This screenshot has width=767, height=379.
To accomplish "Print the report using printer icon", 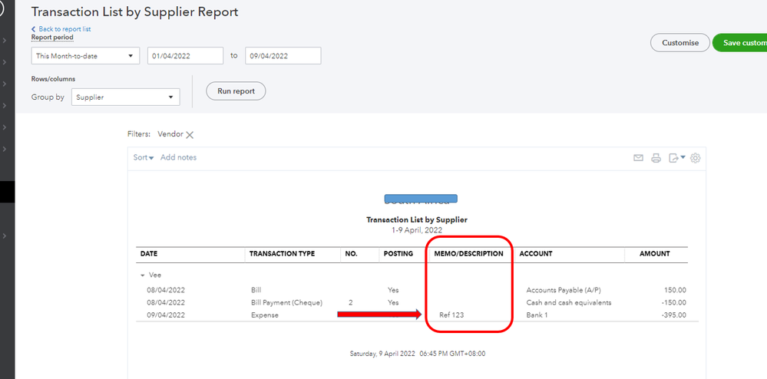I will [x=656, y=158].
